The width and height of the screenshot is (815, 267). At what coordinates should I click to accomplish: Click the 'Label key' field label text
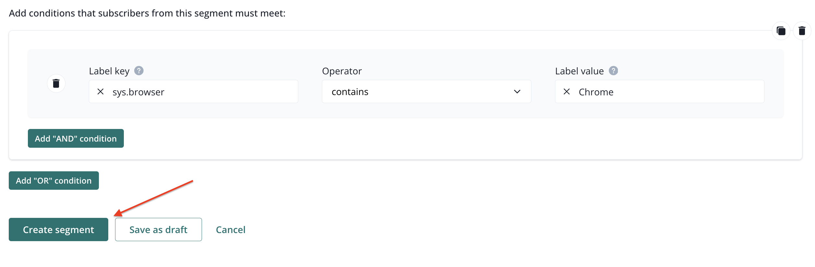(109, 71)
